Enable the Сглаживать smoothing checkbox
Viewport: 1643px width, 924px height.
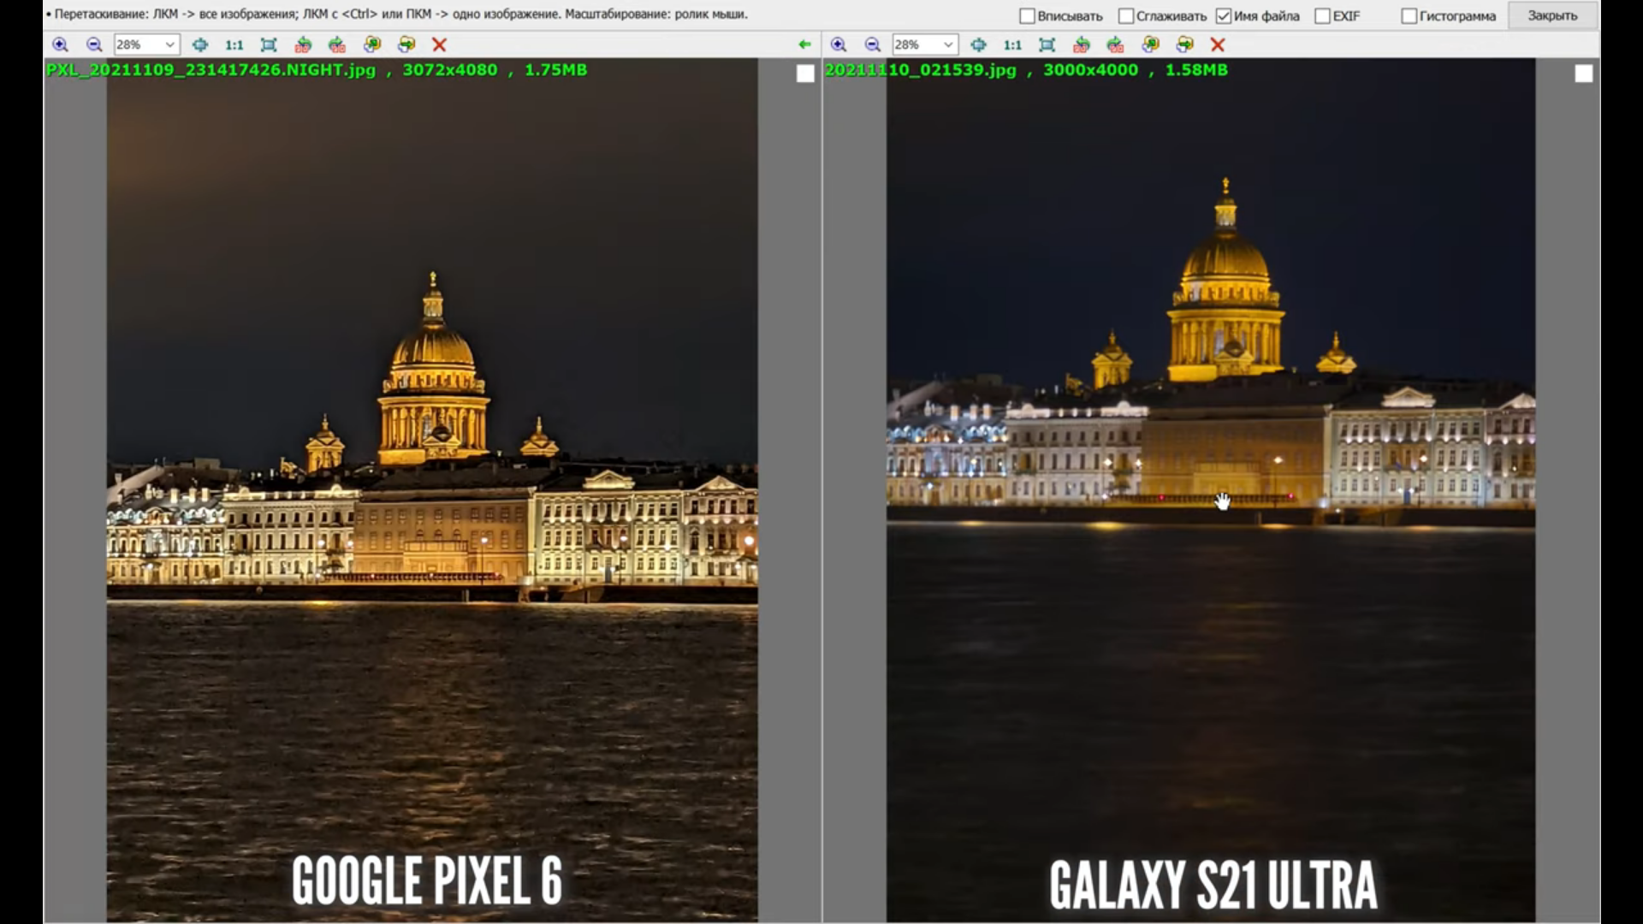click(x=1126, y=16)
